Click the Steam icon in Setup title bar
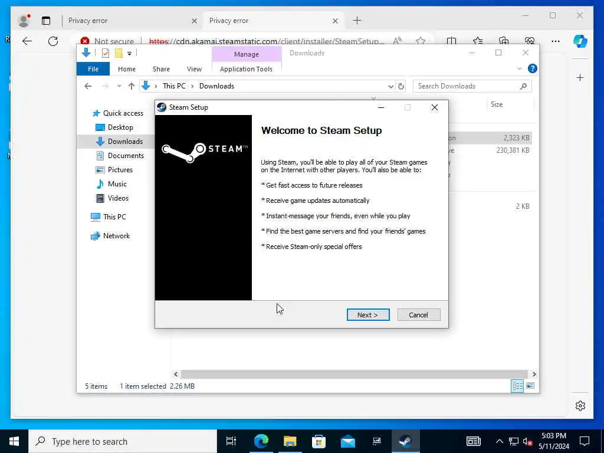Viewport: 604px width, 453px height. pos(162,107)
